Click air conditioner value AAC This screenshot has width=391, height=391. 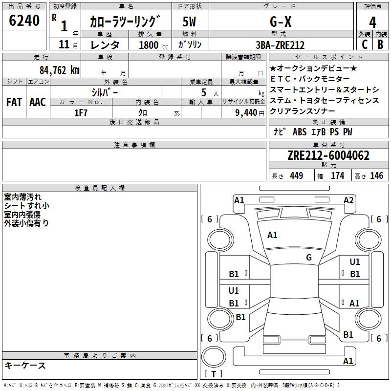(38, 102)
